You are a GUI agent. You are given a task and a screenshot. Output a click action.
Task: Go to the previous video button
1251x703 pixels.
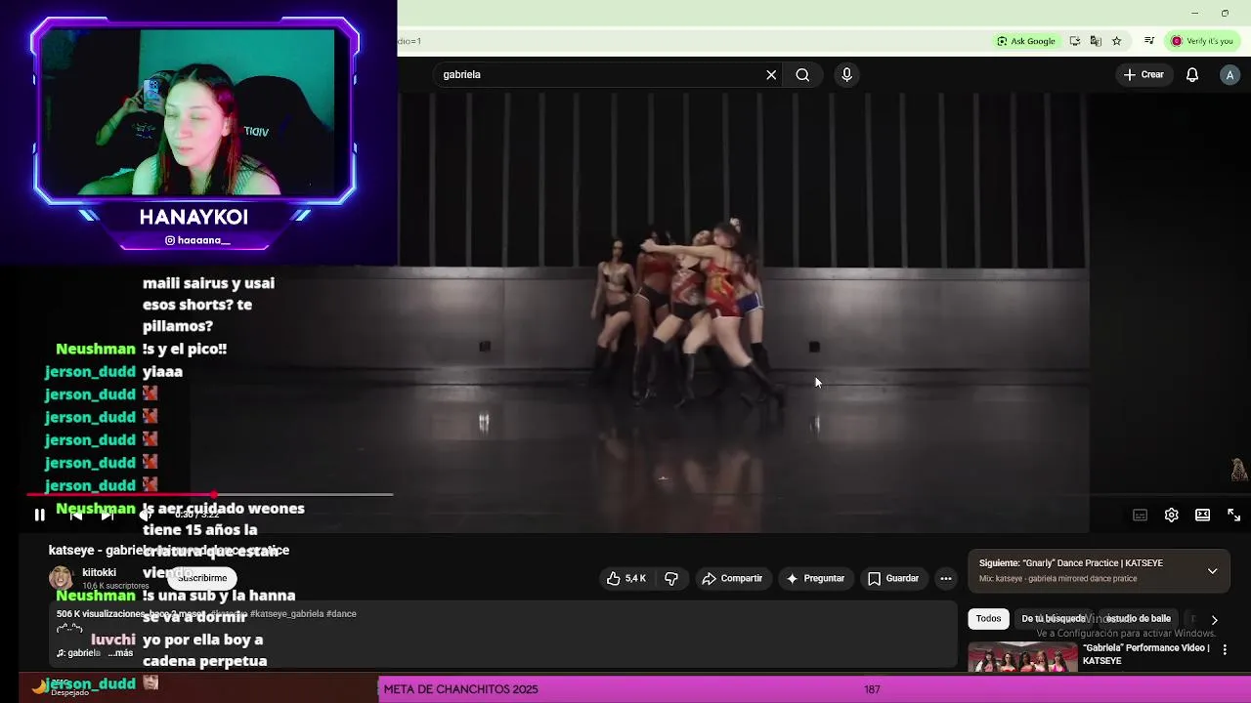tap(75, 516)
